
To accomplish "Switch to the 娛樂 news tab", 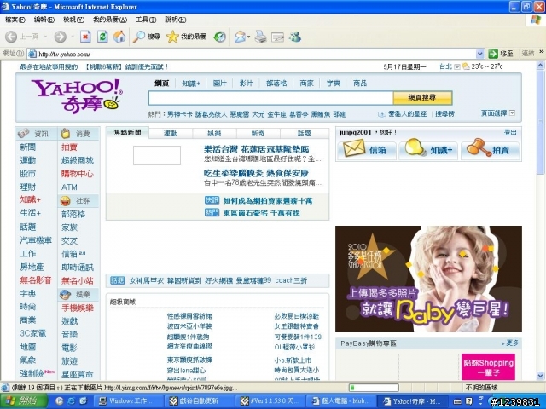I will [214, 133].
